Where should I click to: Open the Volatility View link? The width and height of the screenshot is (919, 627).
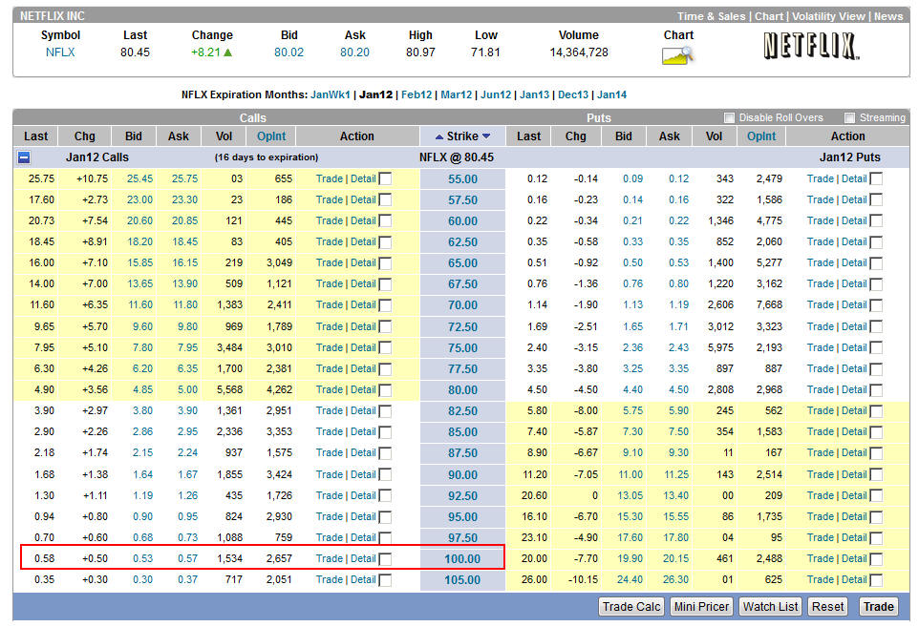[x=828, y=16]
